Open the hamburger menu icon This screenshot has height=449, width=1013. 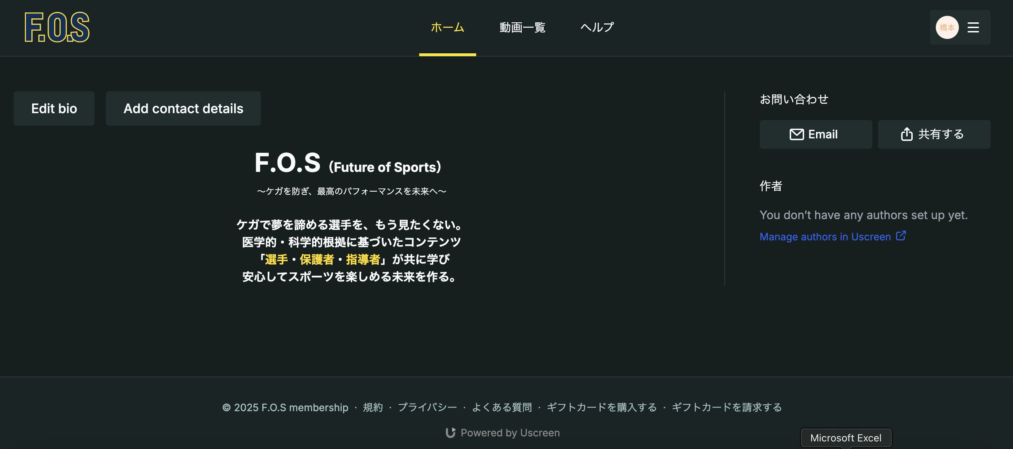coord(973,27)
